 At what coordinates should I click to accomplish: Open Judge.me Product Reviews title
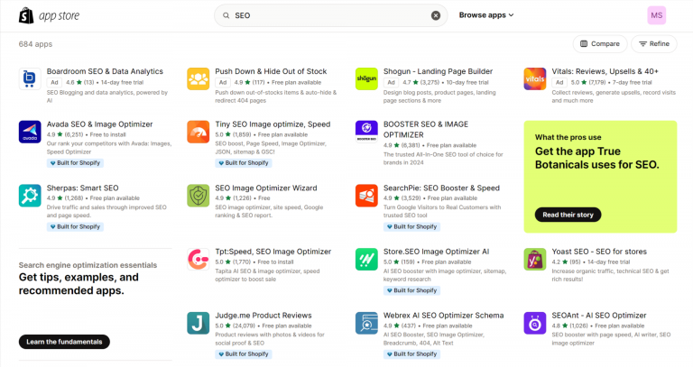[x=263, y=316]
